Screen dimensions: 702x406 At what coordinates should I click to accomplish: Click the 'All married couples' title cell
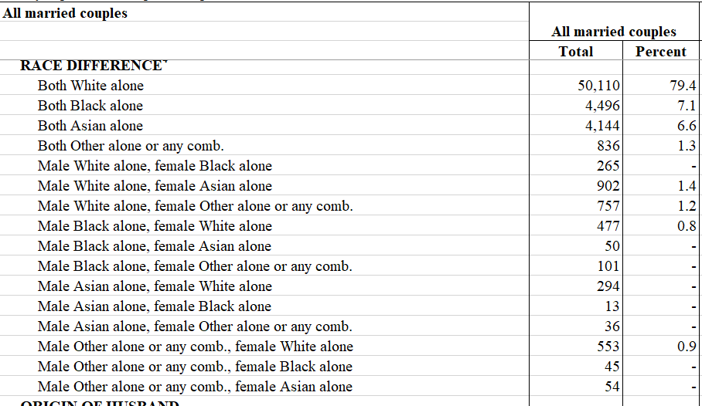pyautogui.click(x=66, y=13)
